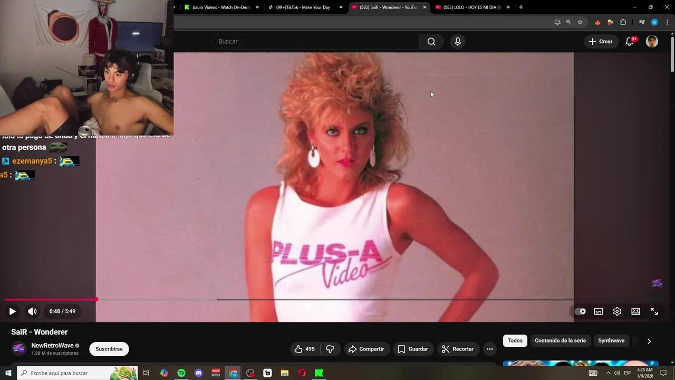Click the thumbnail of the recommended video
675x380 pixels.
pyautogui.click(x=581, y=363)
